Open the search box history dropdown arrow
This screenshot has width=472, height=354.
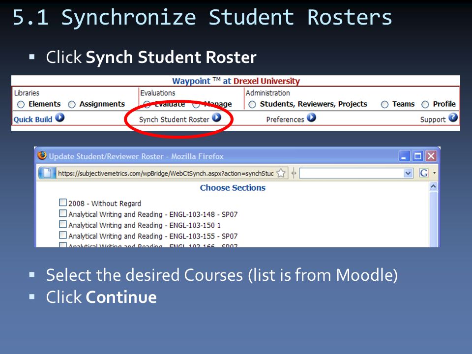click(408, 173)
